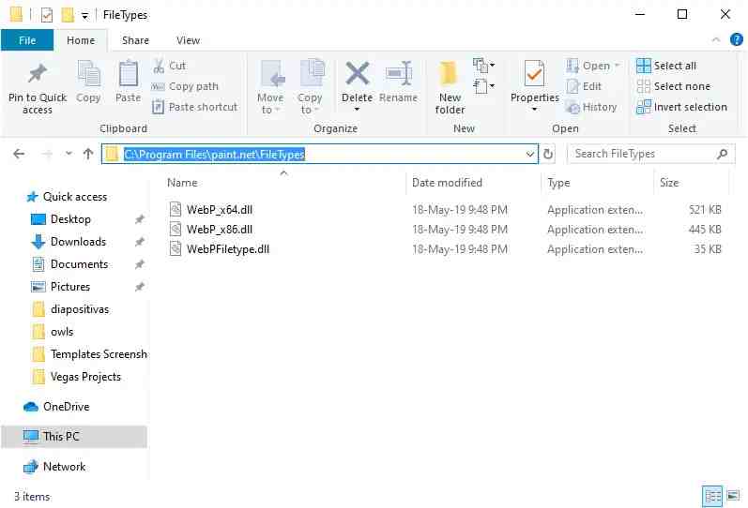Switch to details view in status bar

pyautogui.click(x=712, y=496)
